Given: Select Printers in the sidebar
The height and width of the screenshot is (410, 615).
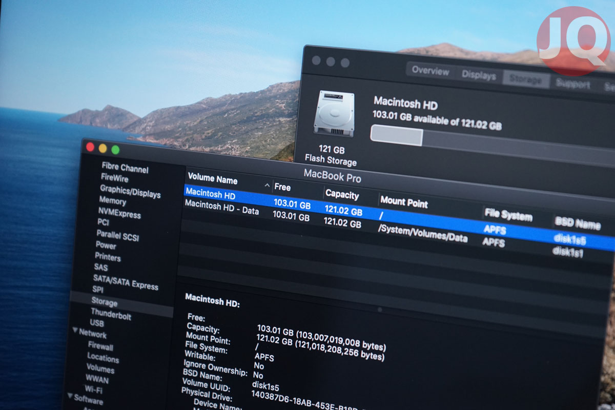Looking at the screenshot, I should click(x=108, y=256).
